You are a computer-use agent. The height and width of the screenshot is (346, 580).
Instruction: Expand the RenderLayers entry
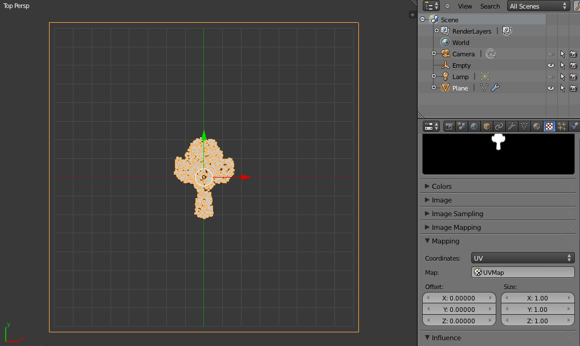(436, 31)
